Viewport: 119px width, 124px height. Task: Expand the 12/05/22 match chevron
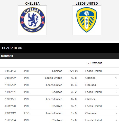coord(116,85)
